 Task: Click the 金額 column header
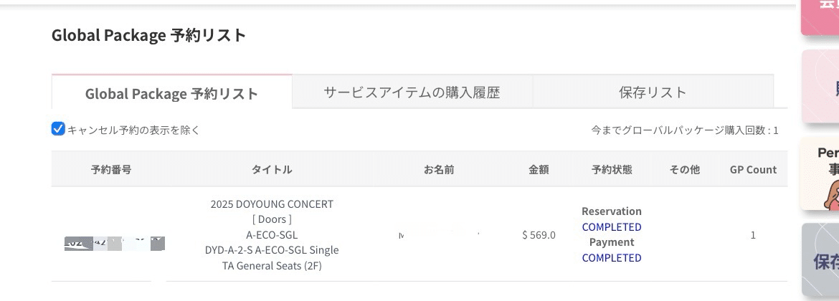pyautogui.click(x=539, y=169)
